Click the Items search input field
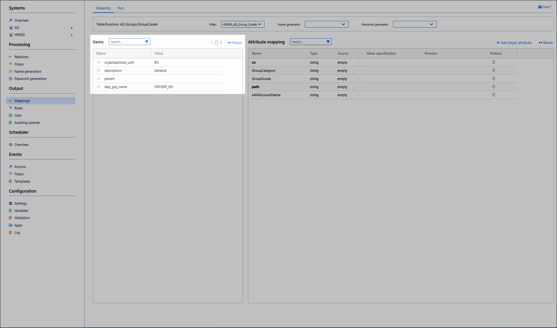Viewport: 557px width, 328px height. (127, 42)
